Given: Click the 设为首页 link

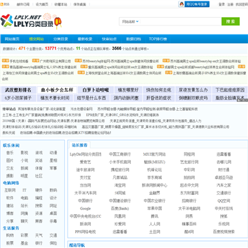Looking at the screenshot, I should [x=42, y=4].
